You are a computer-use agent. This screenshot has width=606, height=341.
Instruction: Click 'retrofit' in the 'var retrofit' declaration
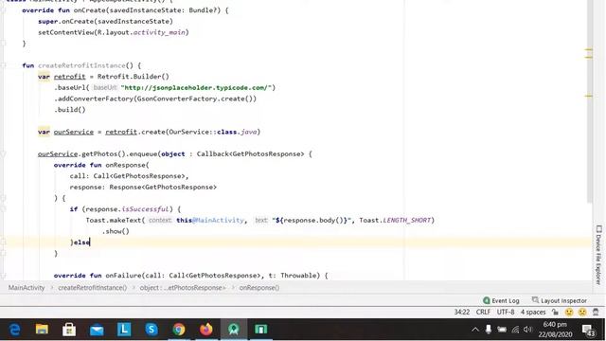69,77
